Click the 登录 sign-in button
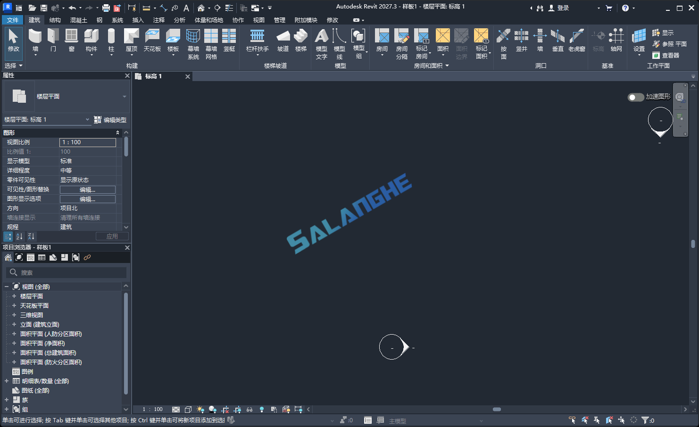The height and width of the screenshot is (427, 699). [559, 8]
